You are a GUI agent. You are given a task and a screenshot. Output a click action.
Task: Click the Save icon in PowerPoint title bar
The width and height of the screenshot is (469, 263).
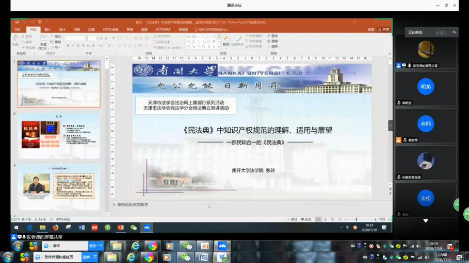[x=17, y=22]
